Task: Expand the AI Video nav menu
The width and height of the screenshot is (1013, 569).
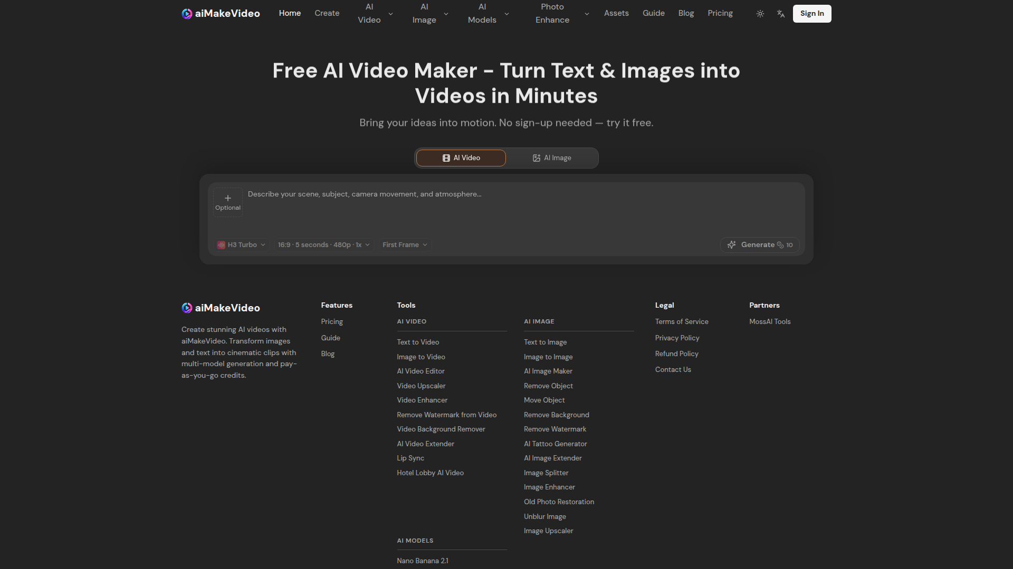Action: click(x=375, y=13)
